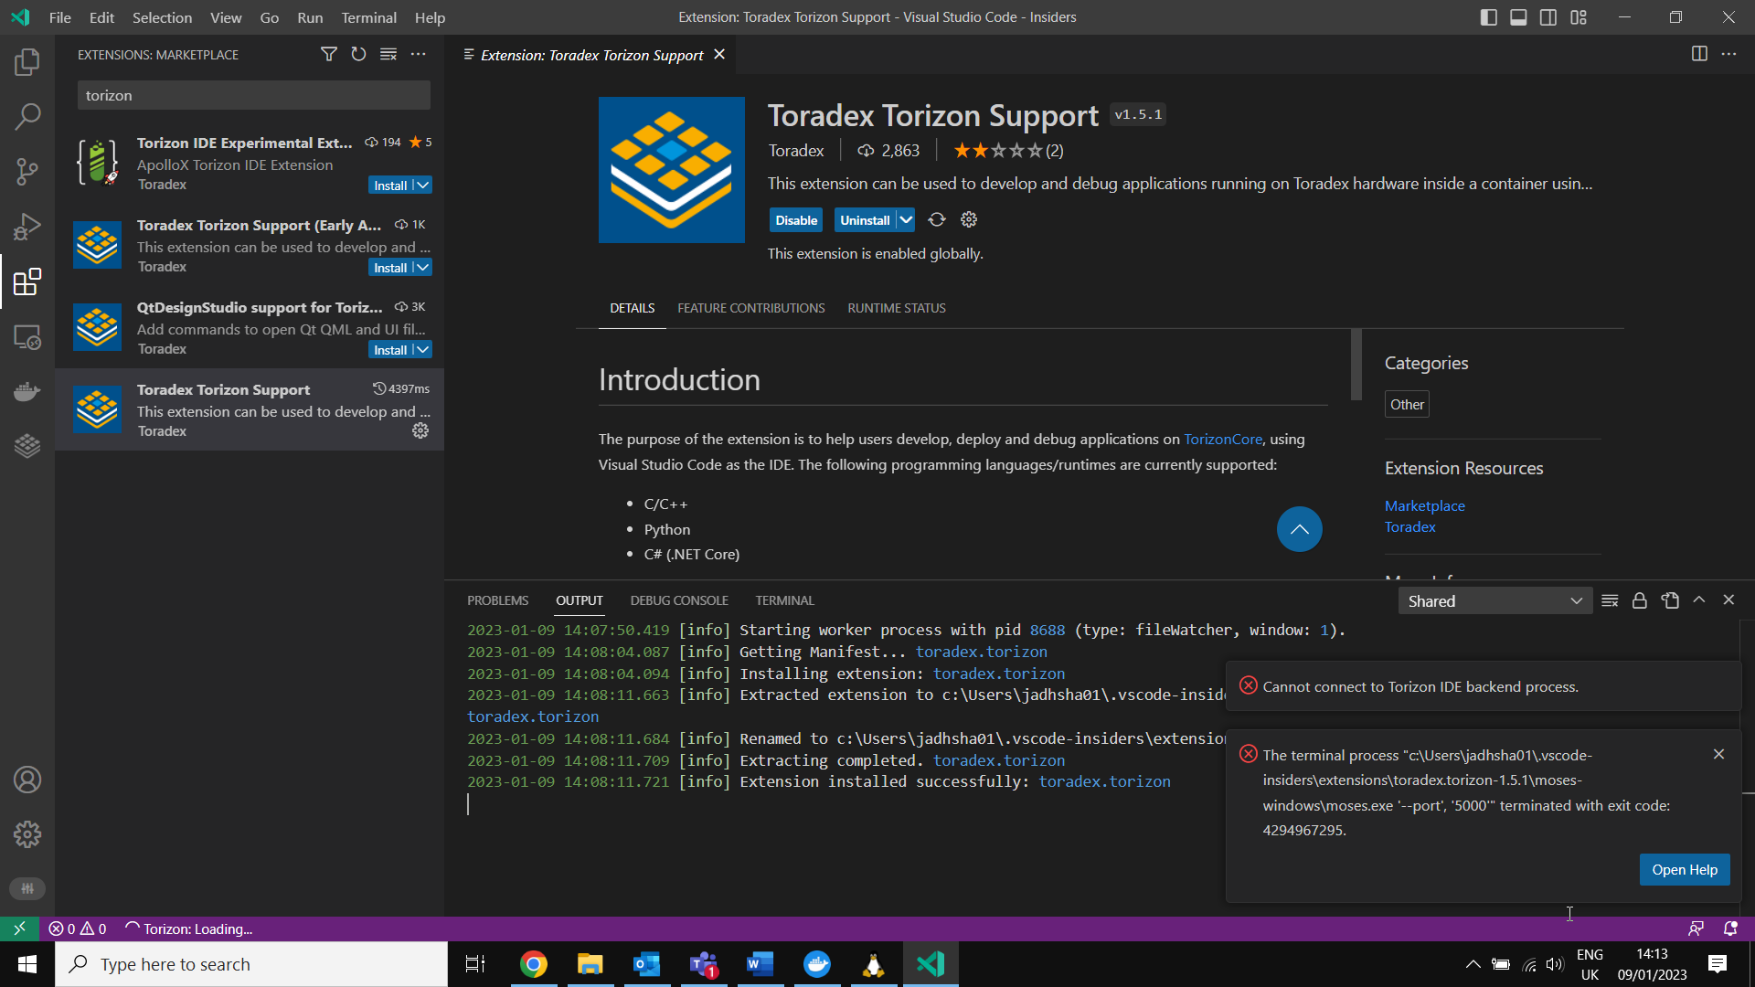Open Install dropdown for Torizon IDE Experimental
The image size is (1755, 987).
[x=423, y=186]
